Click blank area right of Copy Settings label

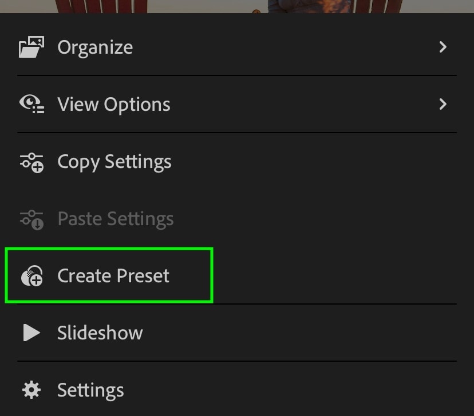click(x=314, y=162)
